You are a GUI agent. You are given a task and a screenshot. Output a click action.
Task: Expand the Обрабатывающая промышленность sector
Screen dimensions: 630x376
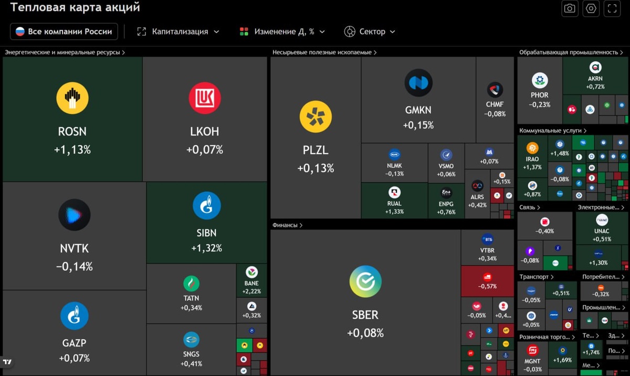click(571, 52)
